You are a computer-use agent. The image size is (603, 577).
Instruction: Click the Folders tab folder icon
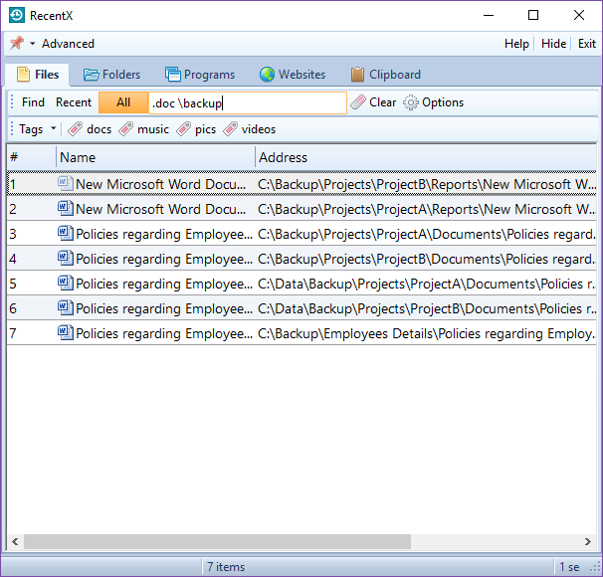click(92, 75)
